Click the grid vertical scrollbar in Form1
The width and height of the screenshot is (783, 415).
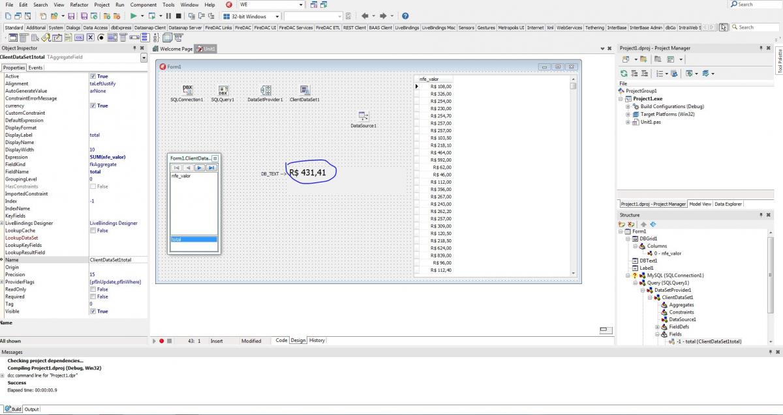pos(573,177)
